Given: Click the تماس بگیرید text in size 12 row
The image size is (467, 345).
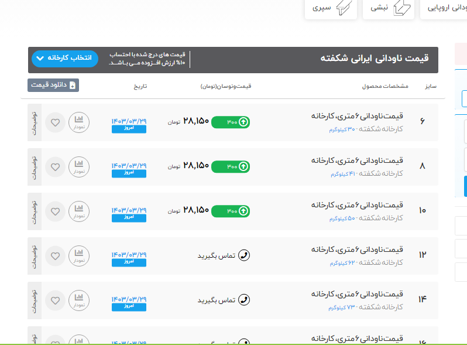Looking at the screenshot, I should click(x=216, y=256).
